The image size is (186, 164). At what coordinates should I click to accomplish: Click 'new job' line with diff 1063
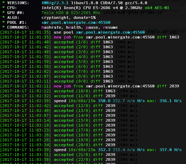[89, 37]
